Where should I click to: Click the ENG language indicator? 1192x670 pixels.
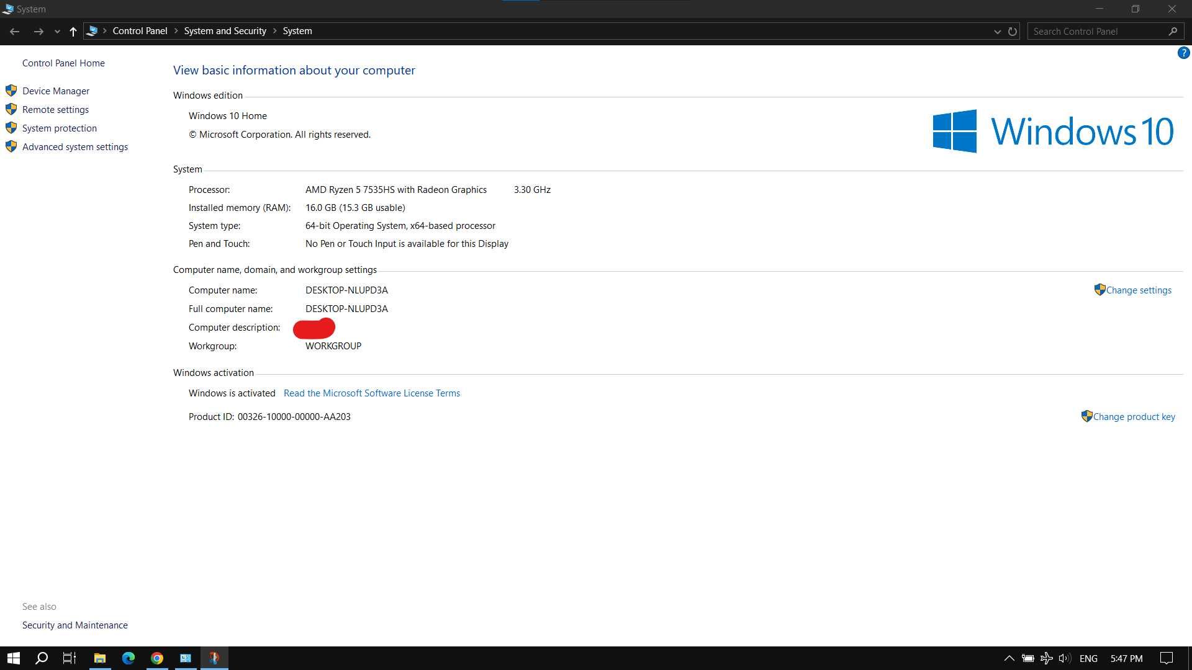[1088, 658]
